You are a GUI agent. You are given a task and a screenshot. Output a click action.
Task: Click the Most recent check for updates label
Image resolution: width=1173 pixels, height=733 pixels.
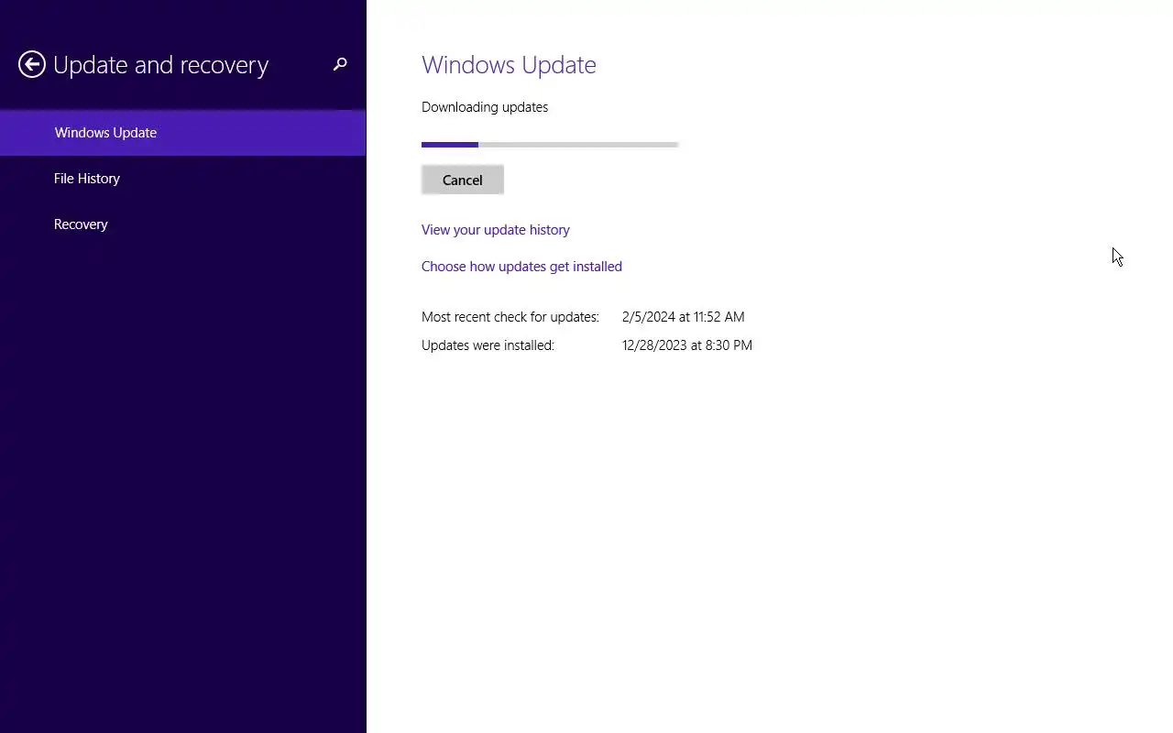point(510,317)
